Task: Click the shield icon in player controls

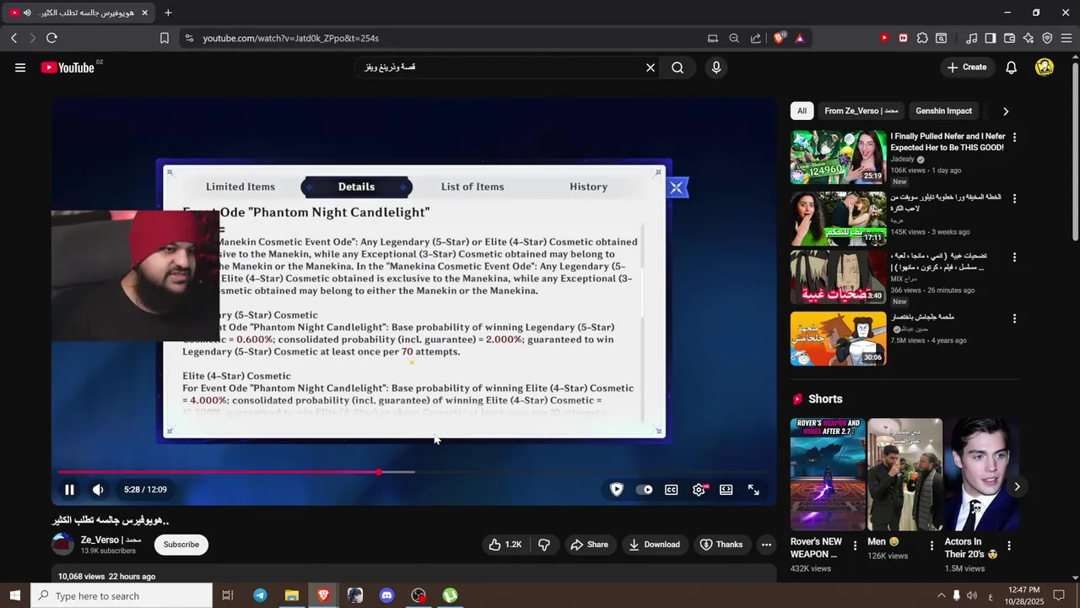Action: (x=617, y=490)
